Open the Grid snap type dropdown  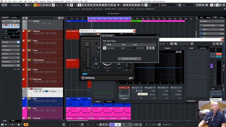pos(154,5)
